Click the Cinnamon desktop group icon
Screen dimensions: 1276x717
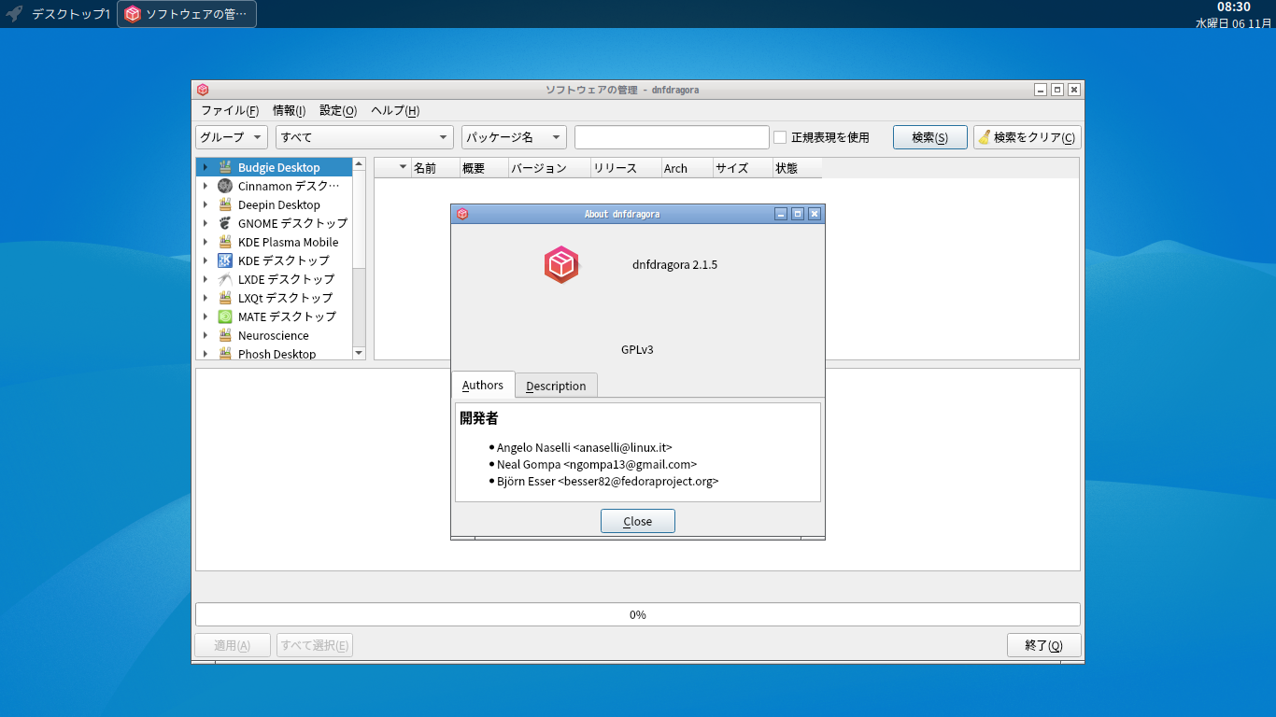tap(225, 186)
